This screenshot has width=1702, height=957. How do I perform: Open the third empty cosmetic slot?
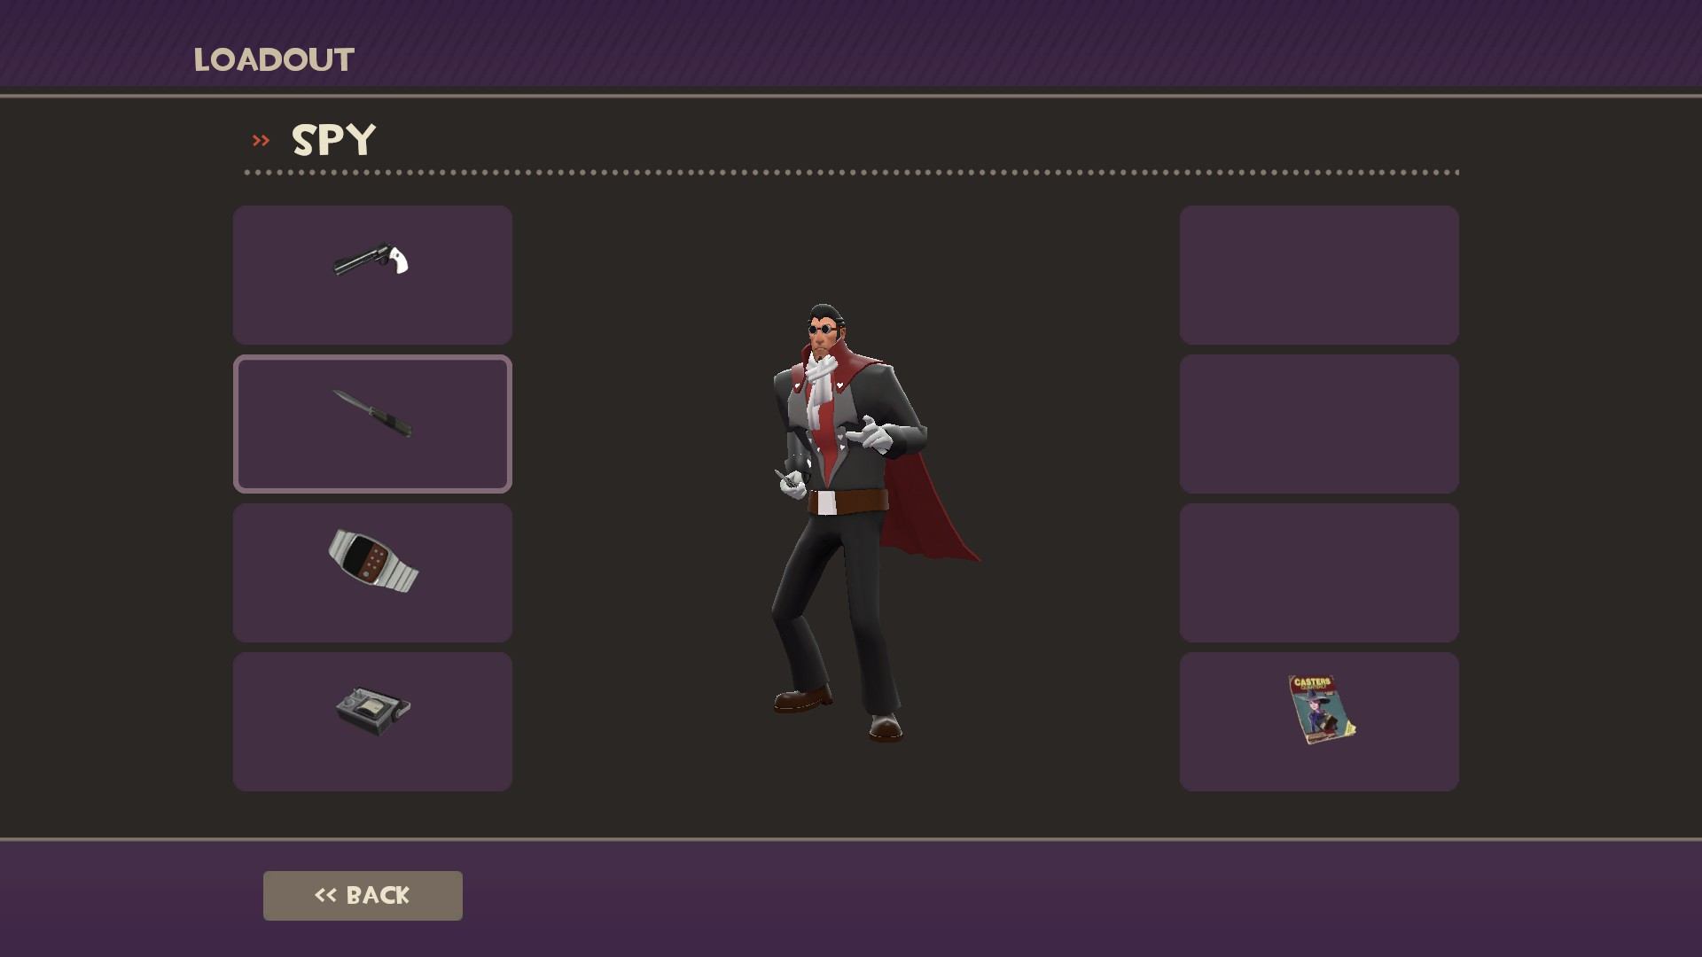[x=1319, y=572]
